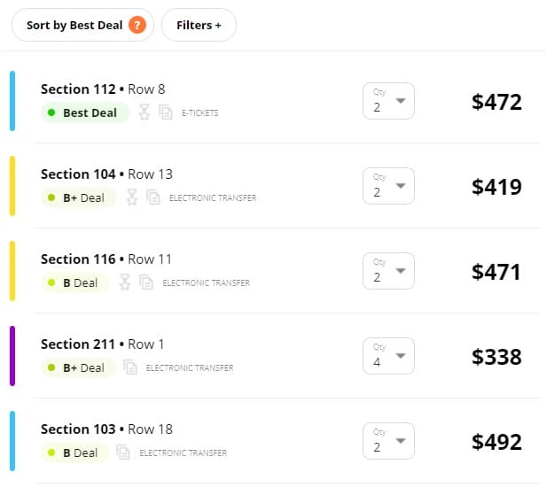The width and height of the screenshot is (546, 495).
Task: Click hourglass icon on Section 116 listing
Action: [x=125, y=282]
